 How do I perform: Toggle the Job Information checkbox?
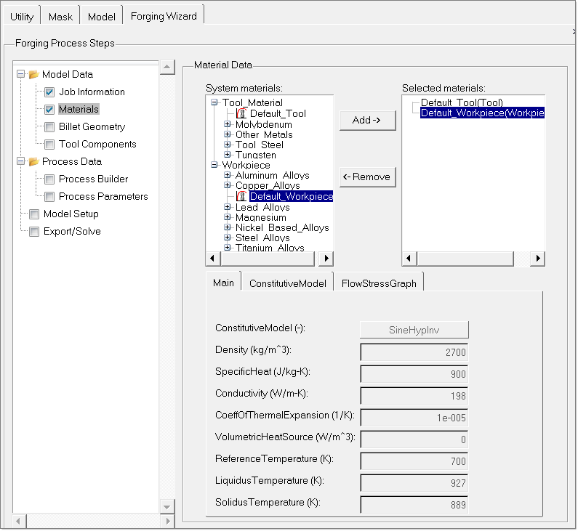tap(49, 92)
